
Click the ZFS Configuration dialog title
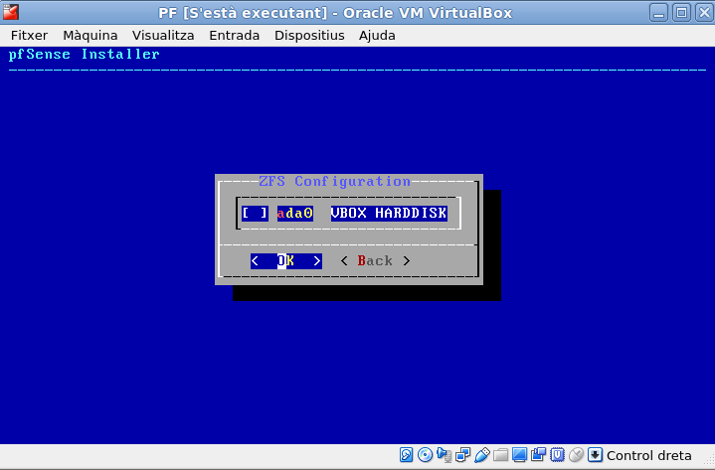[335, 181]
